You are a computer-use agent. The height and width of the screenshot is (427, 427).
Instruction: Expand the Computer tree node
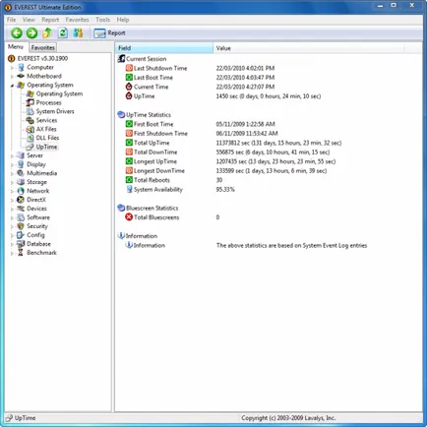click(x=12, y=68)
